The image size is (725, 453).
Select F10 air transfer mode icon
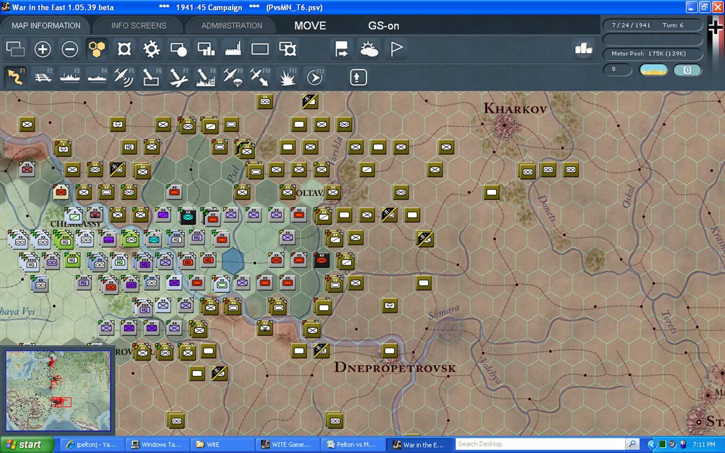[260, 77]
